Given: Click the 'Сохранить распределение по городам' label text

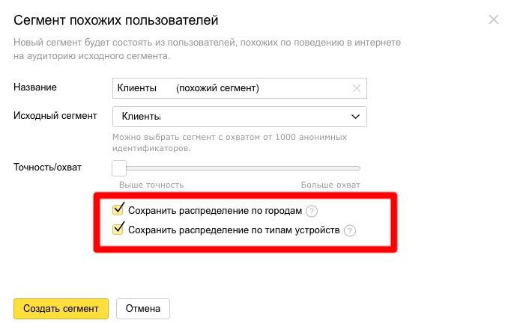Looking at the screenshot, I should (x=214, y=212).
